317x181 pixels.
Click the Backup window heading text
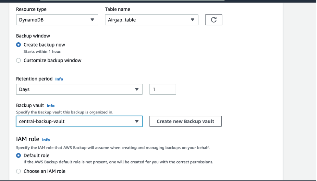coord(33,36)
